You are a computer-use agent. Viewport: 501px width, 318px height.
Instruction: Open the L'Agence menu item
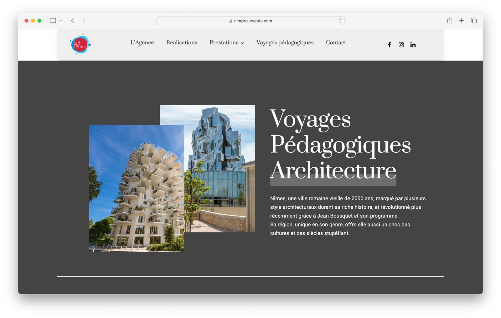point(142,42)
